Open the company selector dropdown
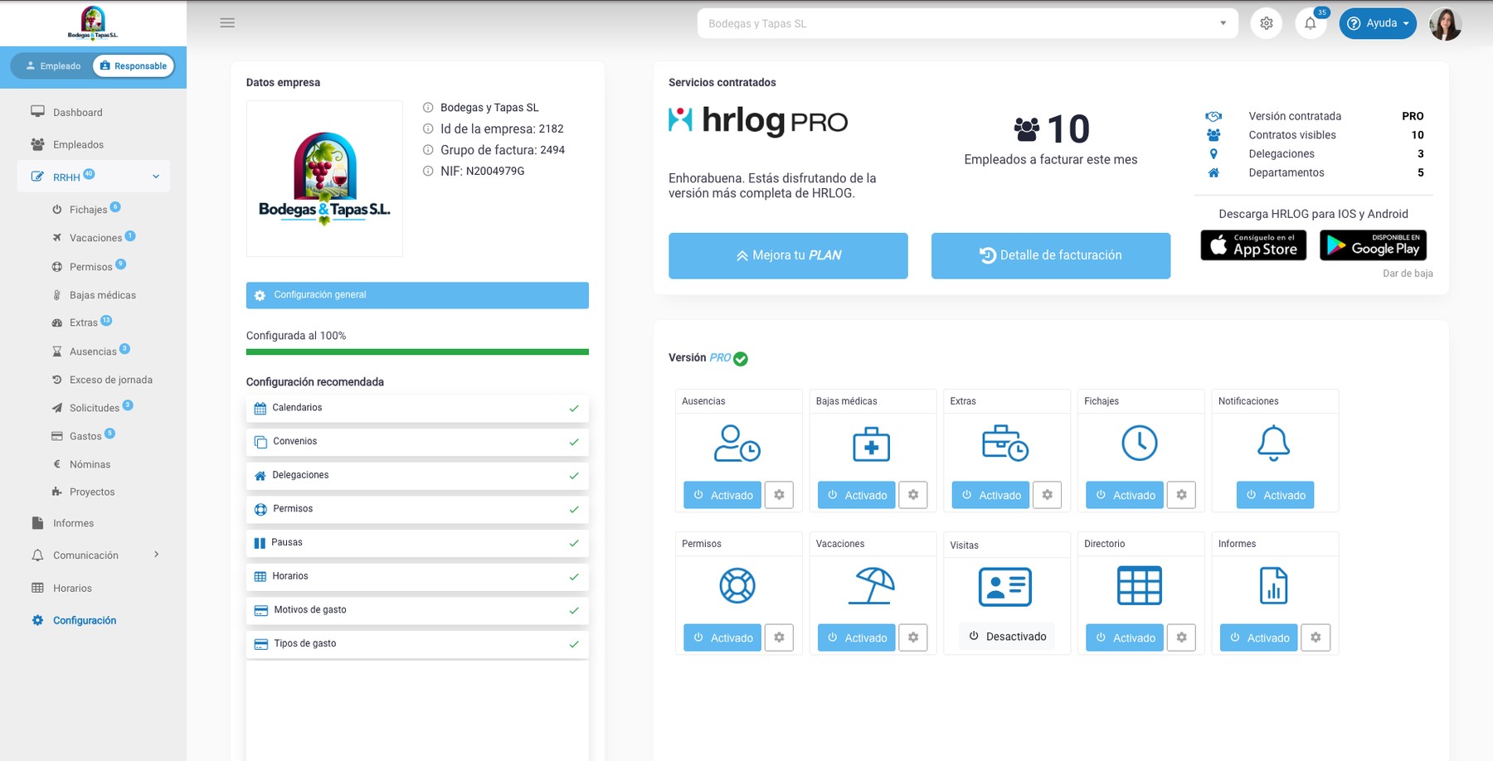Screen dimensions: 1493x761 (x=967, y=23)
